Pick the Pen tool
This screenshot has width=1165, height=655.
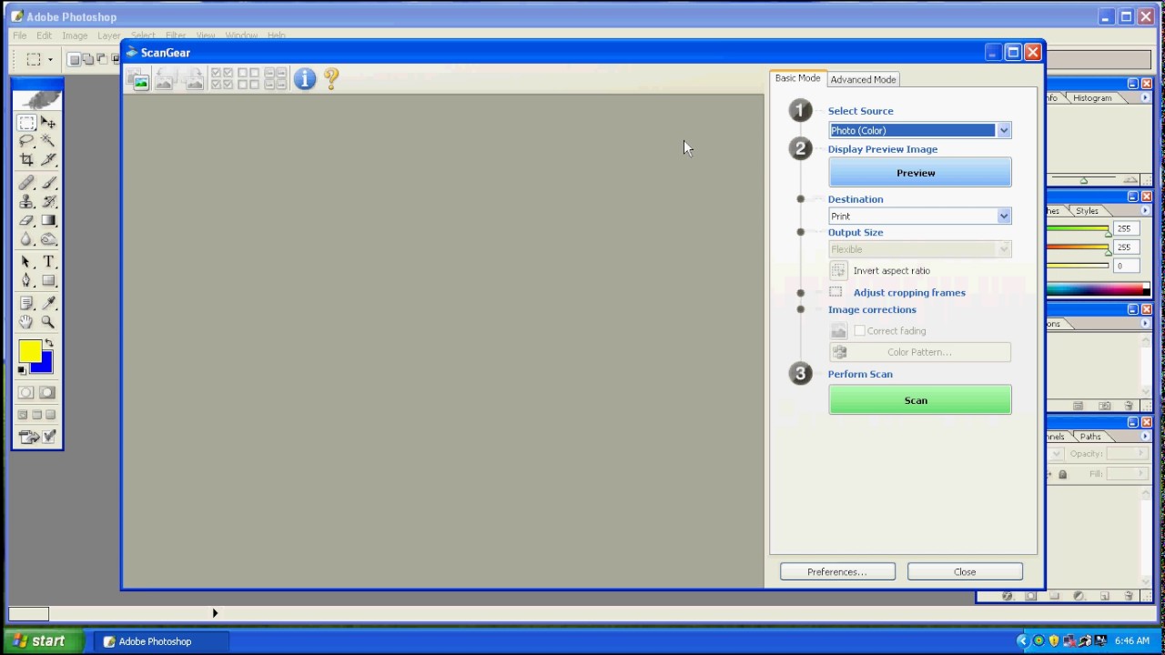point(26,281)
